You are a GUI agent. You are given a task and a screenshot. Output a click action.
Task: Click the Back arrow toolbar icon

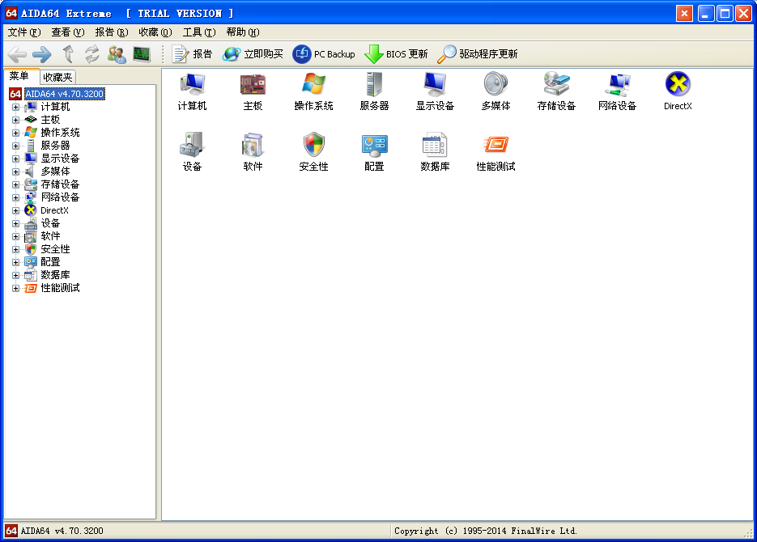(17, 54)
